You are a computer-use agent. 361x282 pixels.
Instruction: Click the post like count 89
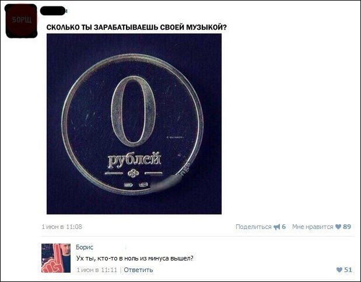point(347,227)
